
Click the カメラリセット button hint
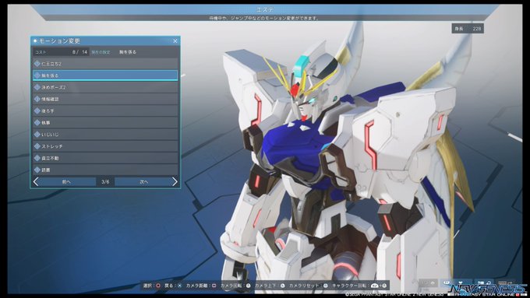(309, 286)
